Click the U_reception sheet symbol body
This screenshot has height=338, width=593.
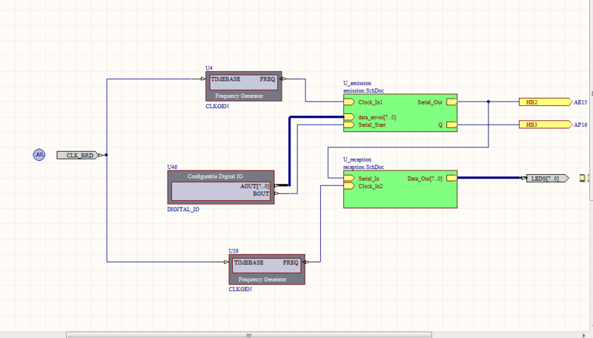click(x=400, y=194)
